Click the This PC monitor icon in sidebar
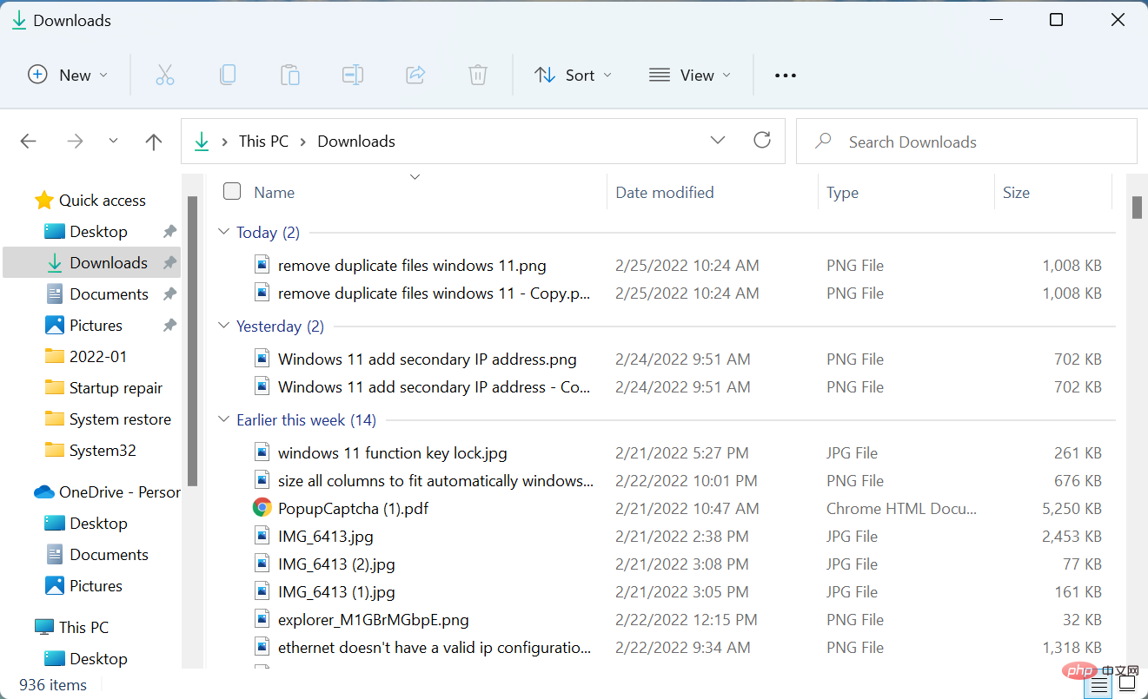 (44, 627)
